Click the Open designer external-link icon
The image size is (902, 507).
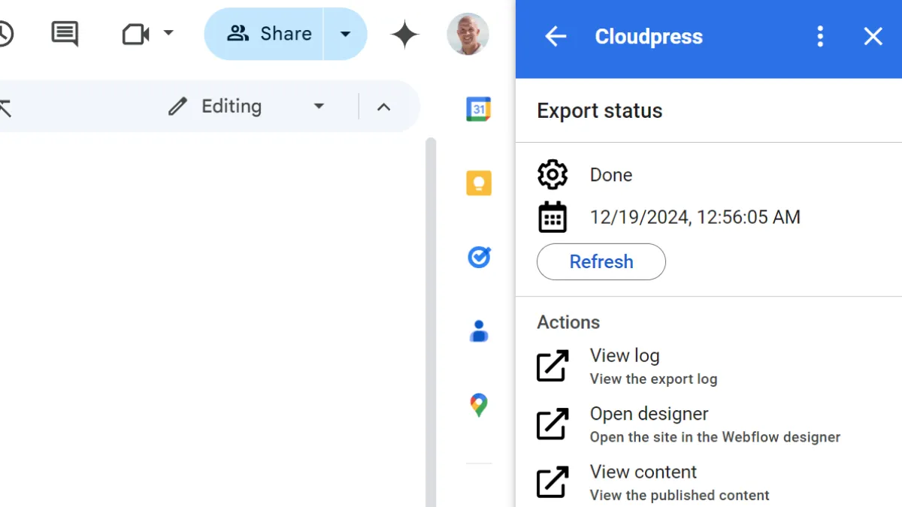point(552,424)
